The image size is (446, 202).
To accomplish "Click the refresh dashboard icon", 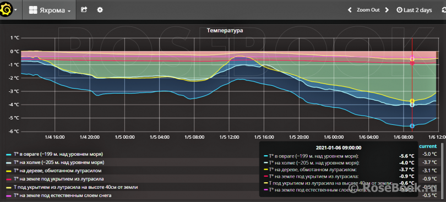I will click(443, 10).
